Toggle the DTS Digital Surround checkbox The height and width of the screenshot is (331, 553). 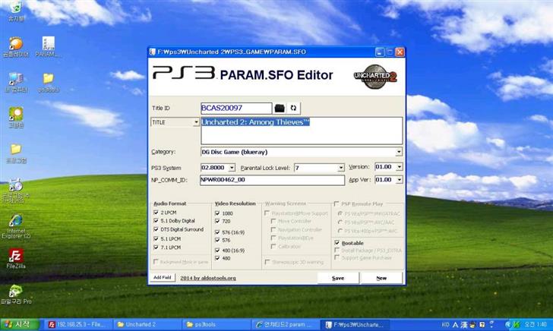(156, 230)
